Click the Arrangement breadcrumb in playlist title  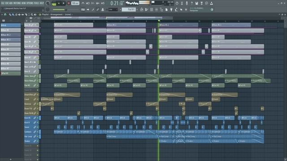pos(57,14)
